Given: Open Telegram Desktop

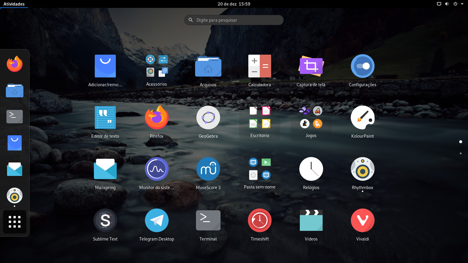Looking at the screenshot, I should coord(156,221).
